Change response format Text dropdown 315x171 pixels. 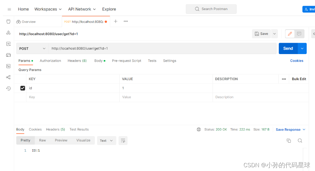click(x=106, y=141)
